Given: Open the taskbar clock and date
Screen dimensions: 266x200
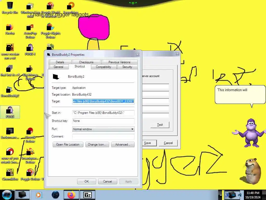Looking at the screenshot, I should 253,195.
